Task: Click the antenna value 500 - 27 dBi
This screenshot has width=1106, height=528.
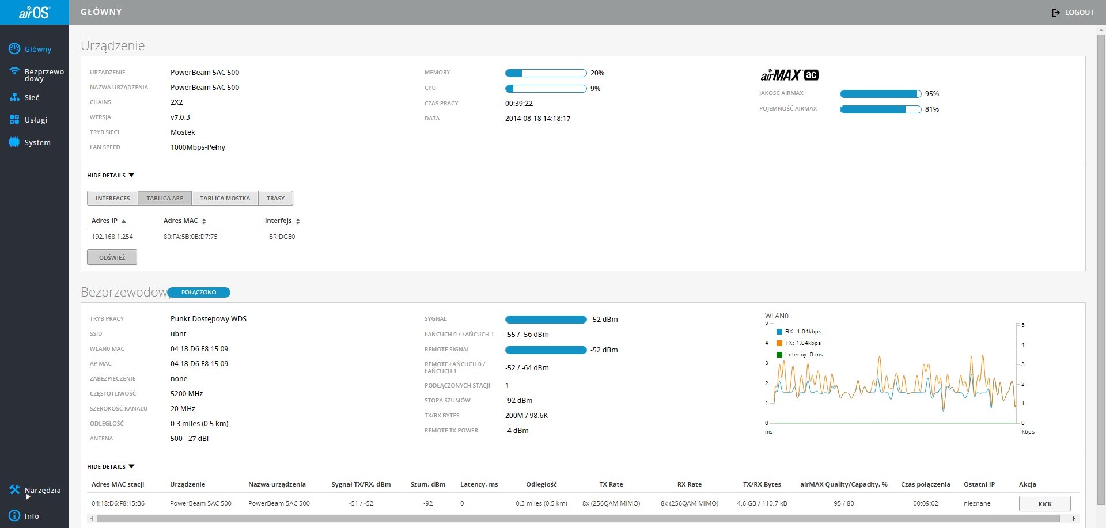Action: click(x=190, y=439)
